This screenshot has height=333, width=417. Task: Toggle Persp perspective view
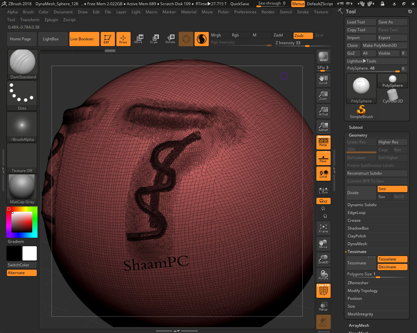[323, 142]
